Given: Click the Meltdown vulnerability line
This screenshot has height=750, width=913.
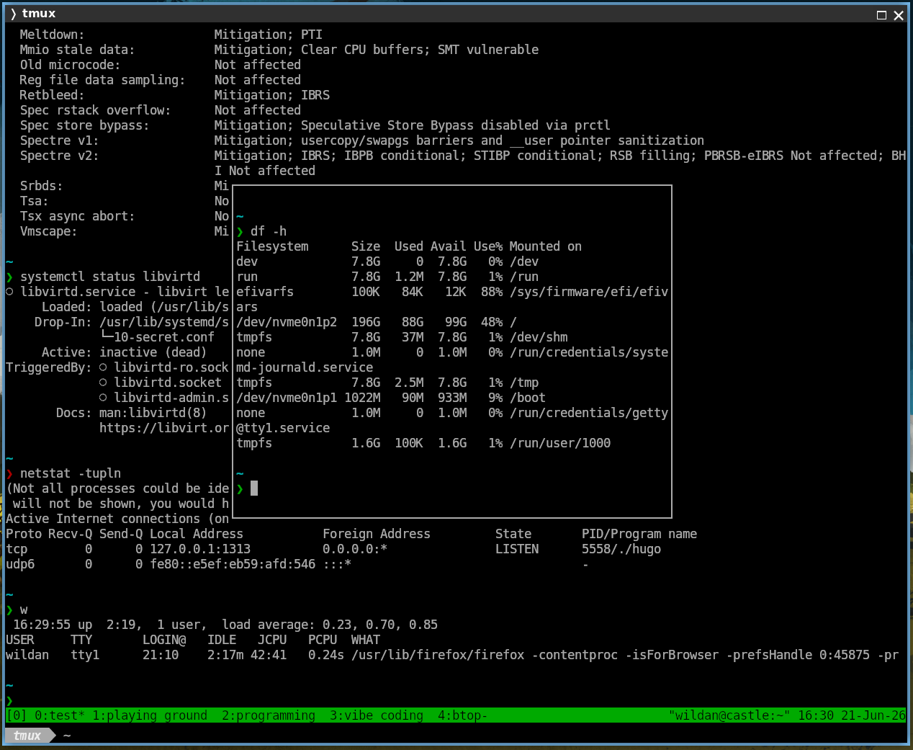Looking at the screenshot, I should 171,35.
